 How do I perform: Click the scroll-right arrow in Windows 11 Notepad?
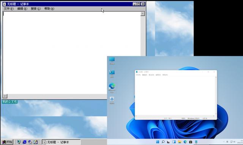(x=214, y=116)
